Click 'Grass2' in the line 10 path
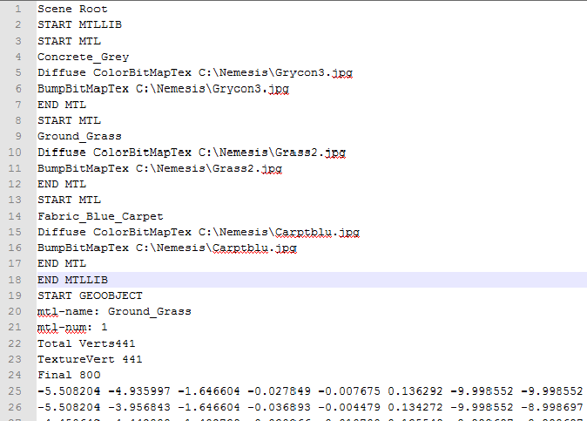Viewport: 587px width, 421px height. [295, 153]
